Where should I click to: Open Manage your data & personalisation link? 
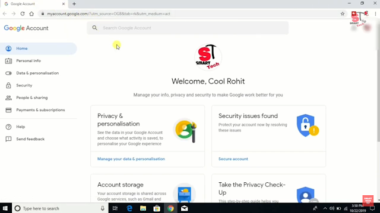pos(131,159)
